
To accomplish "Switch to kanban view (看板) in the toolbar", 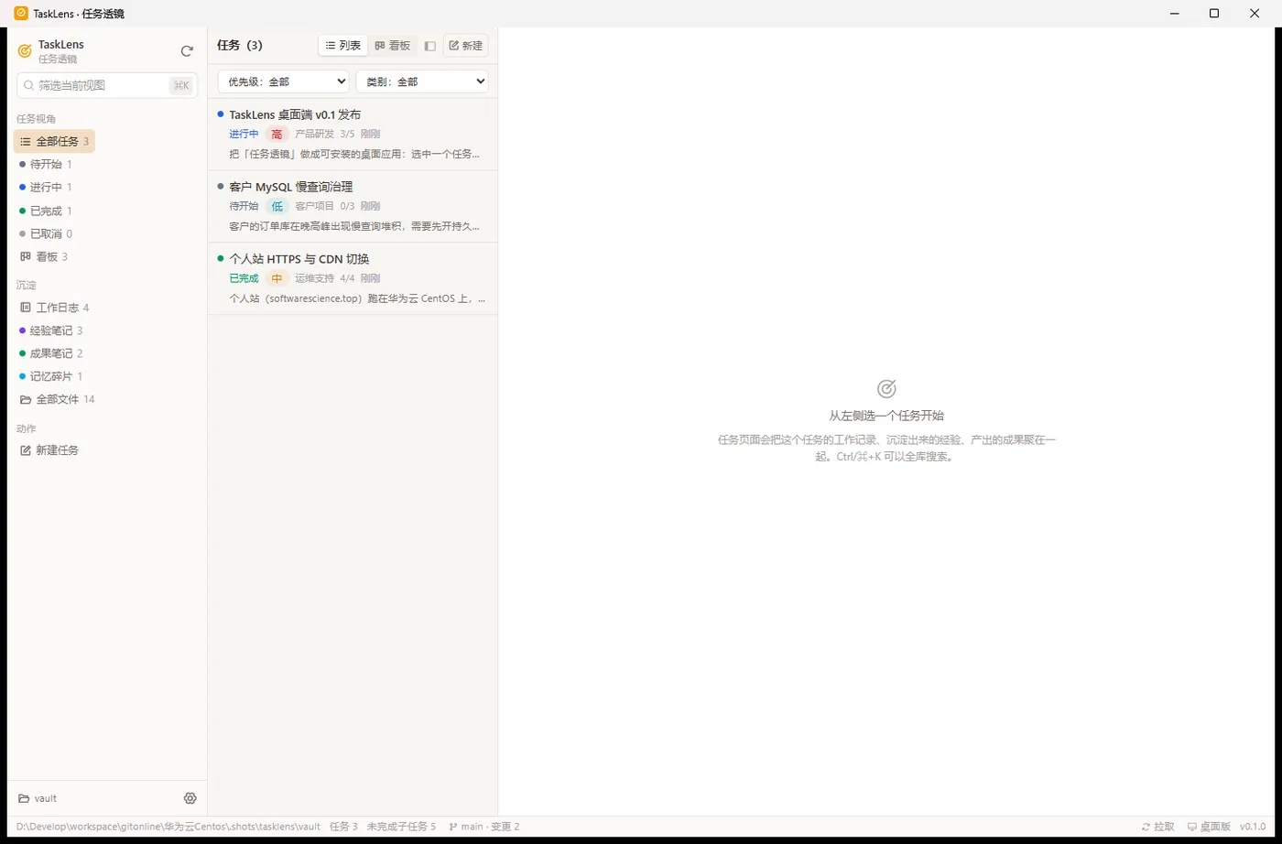I will tap(393, 45).
